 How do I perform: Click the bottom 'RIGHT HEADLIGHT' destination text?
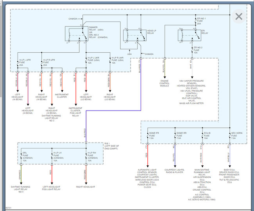tap(86, 187)
